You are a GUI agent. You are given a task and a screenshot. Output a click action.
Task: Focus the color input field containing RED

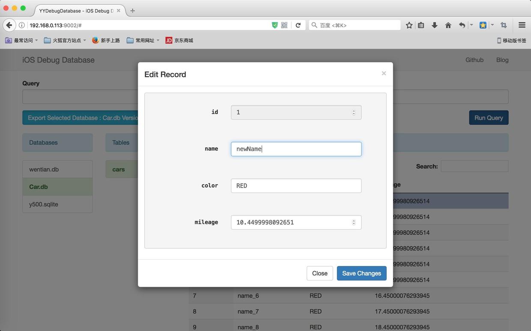tap(296, 186)
